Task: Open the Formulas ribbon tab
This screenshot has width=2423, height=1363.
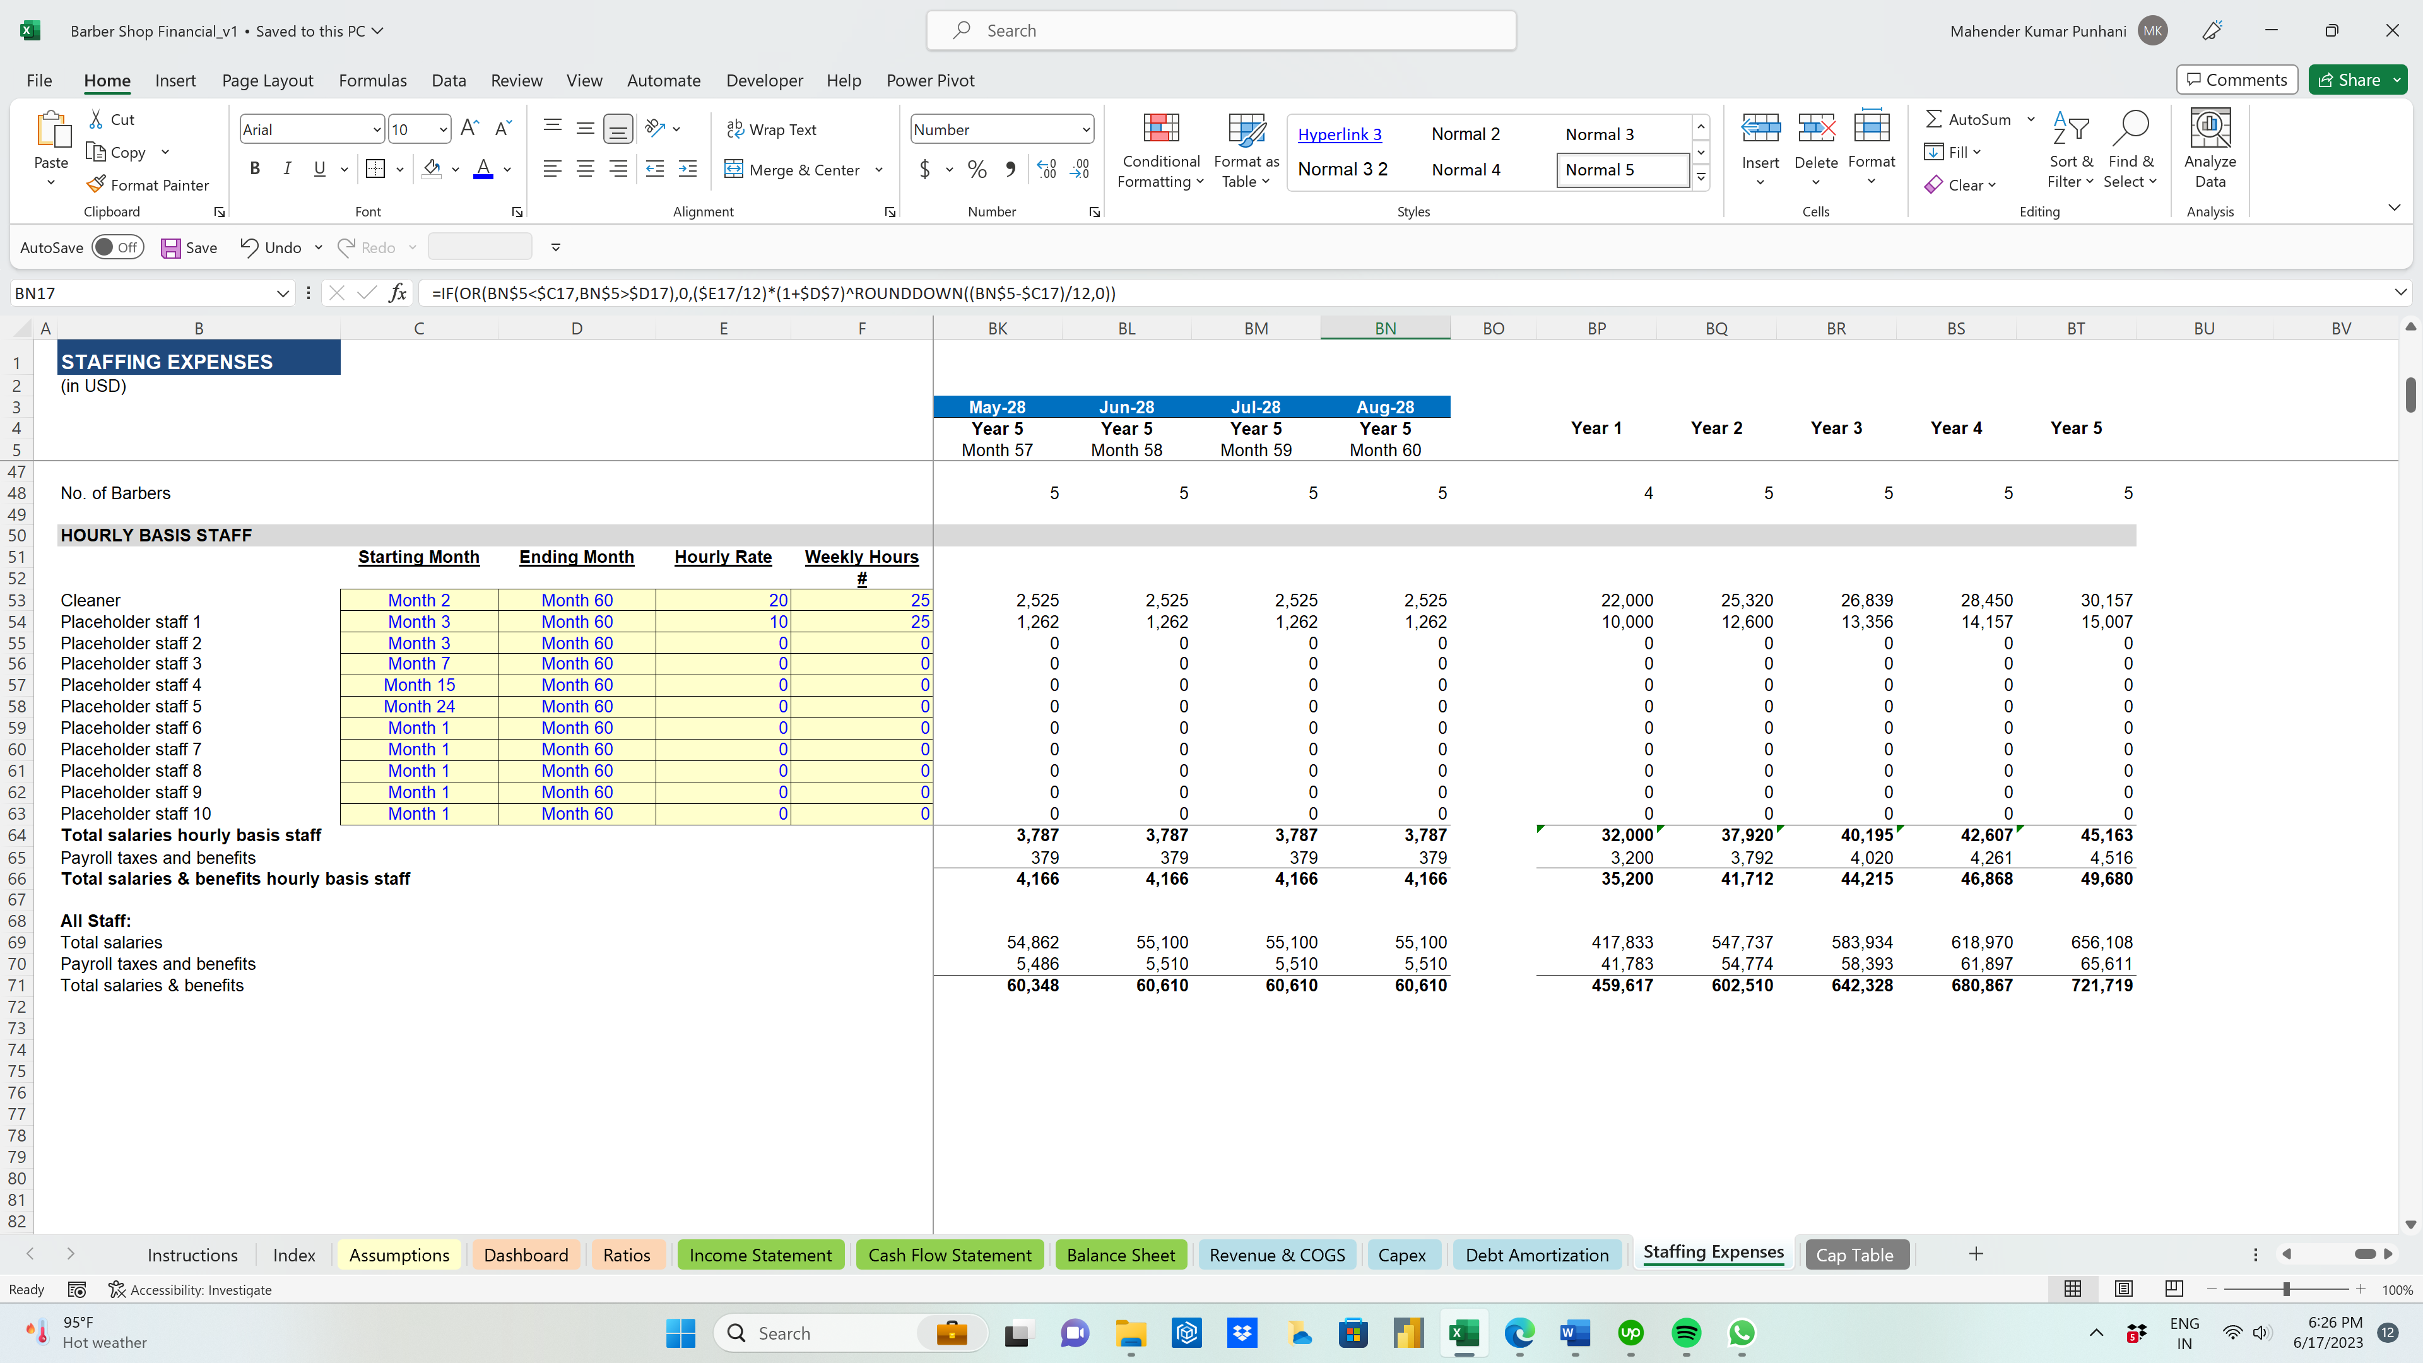Action: pyautogui.click(x=372, y=80)
